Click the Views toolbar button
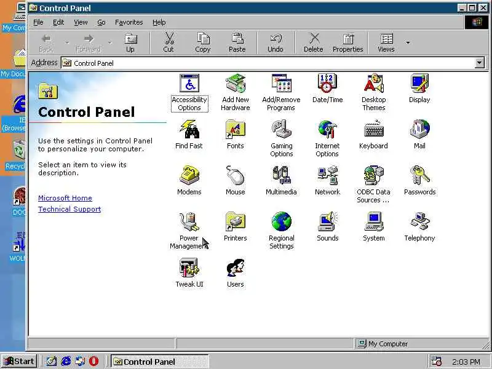This screenshot has height=369, width=492. click(386, 43)
